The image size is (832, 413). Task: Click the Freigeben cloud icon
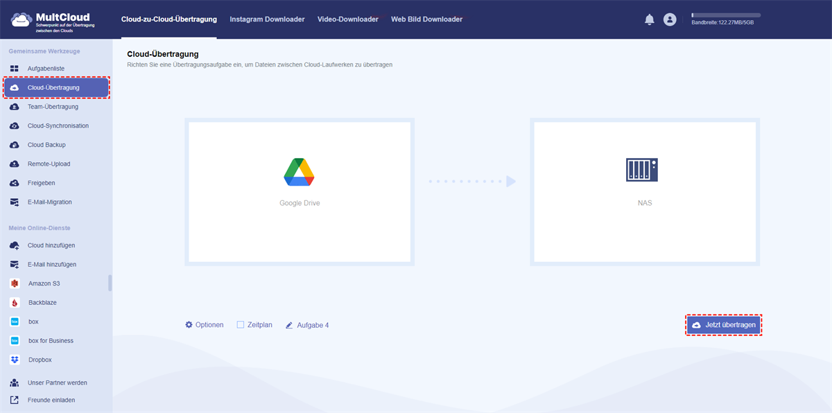[15, 183]
